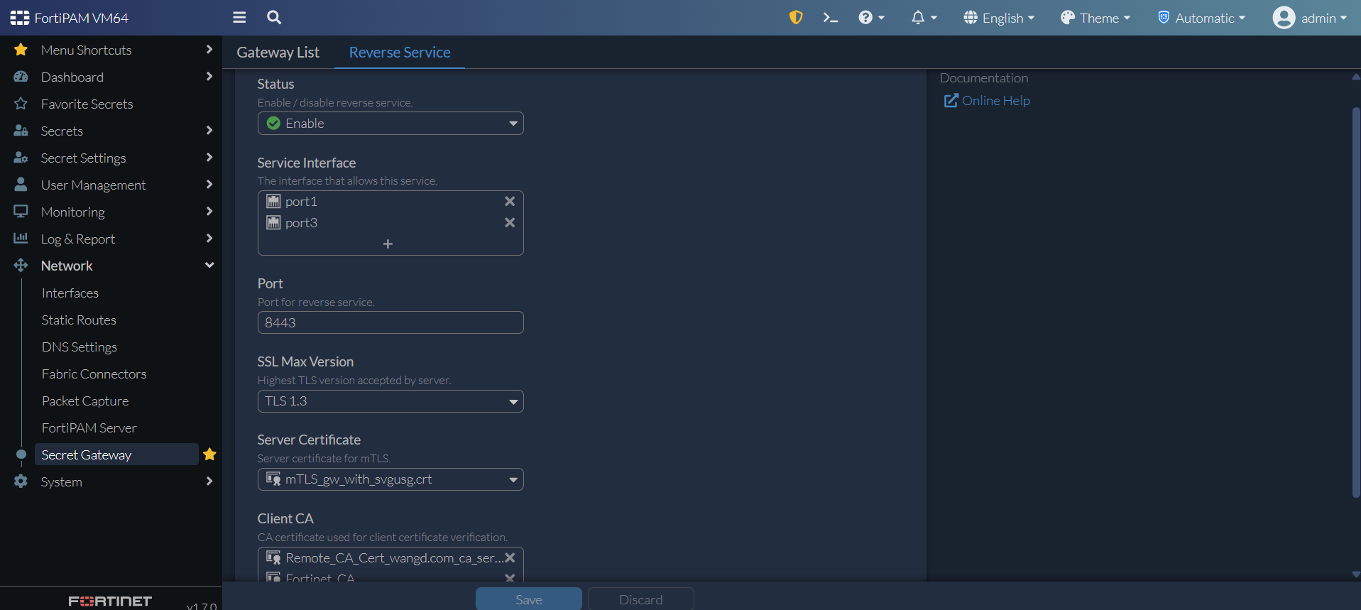Open the admin user menu
The height and width of the screenshot is (610, 1361).
tap(1310, 18)
